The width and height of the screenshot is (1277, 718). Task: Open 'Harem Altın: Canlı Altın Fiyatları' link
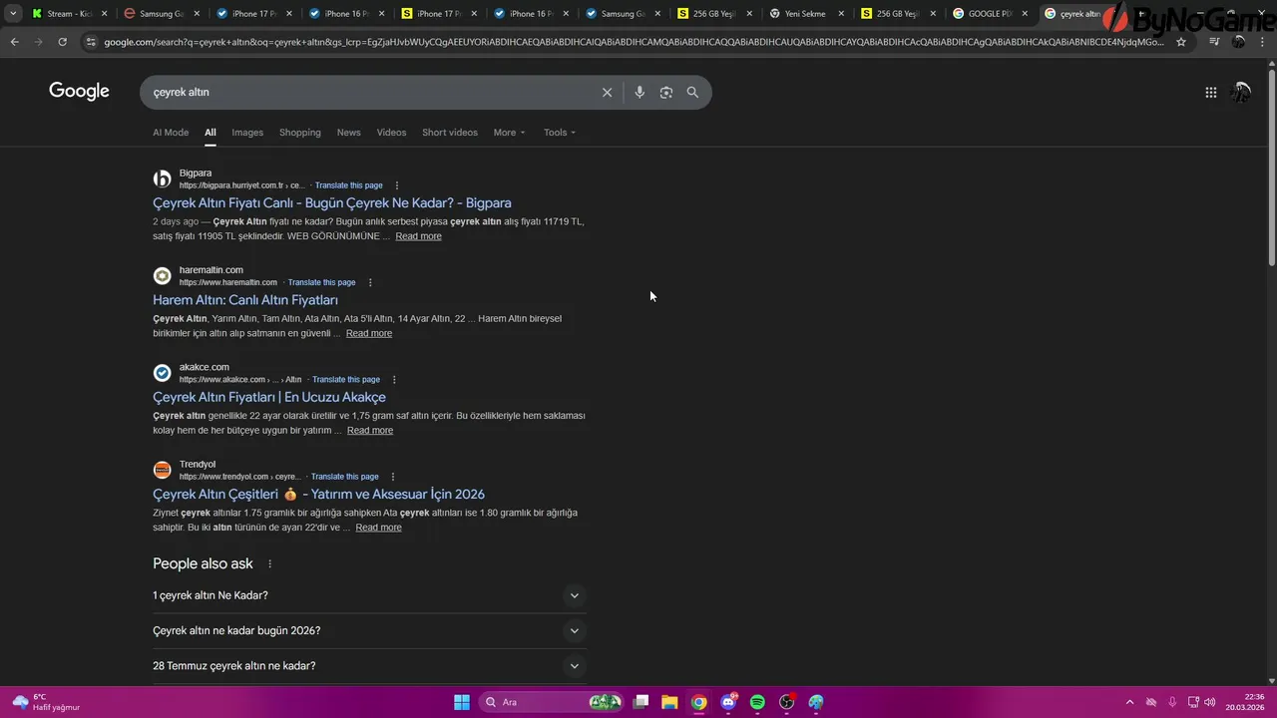[245, 300]
